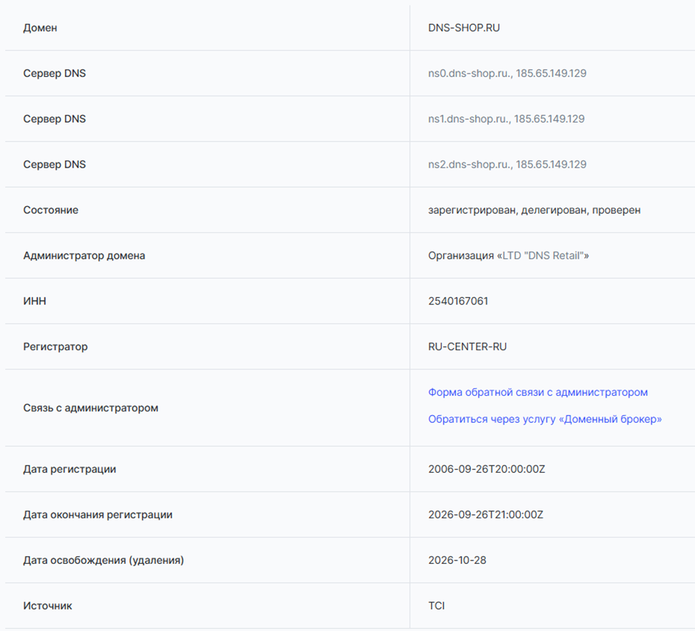Click 'Сервер DNS' label of ns2 row
Viewport: 695px width, 631px height.
click(54, 164)
